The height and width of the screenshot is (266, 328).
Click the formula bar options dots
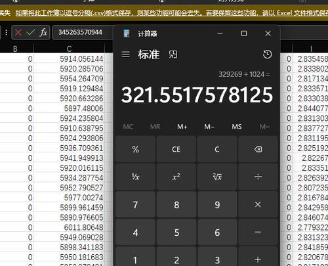click(6, 33)
